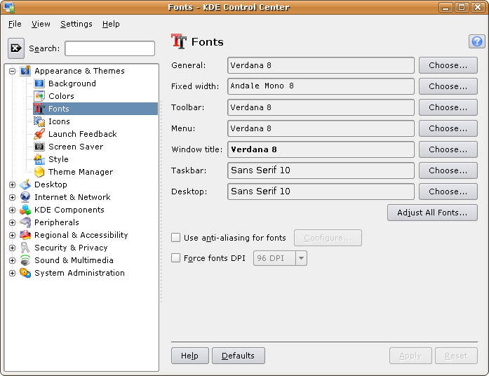
Task: Click the Regional & Accessibility flag icon
Action: 25,235
